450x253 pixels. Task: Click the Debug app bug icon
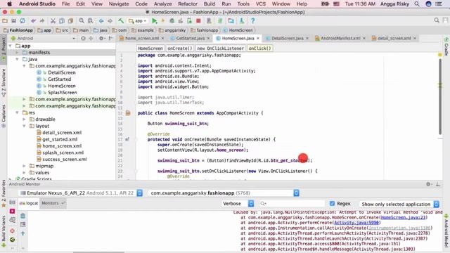click(172, 20)
